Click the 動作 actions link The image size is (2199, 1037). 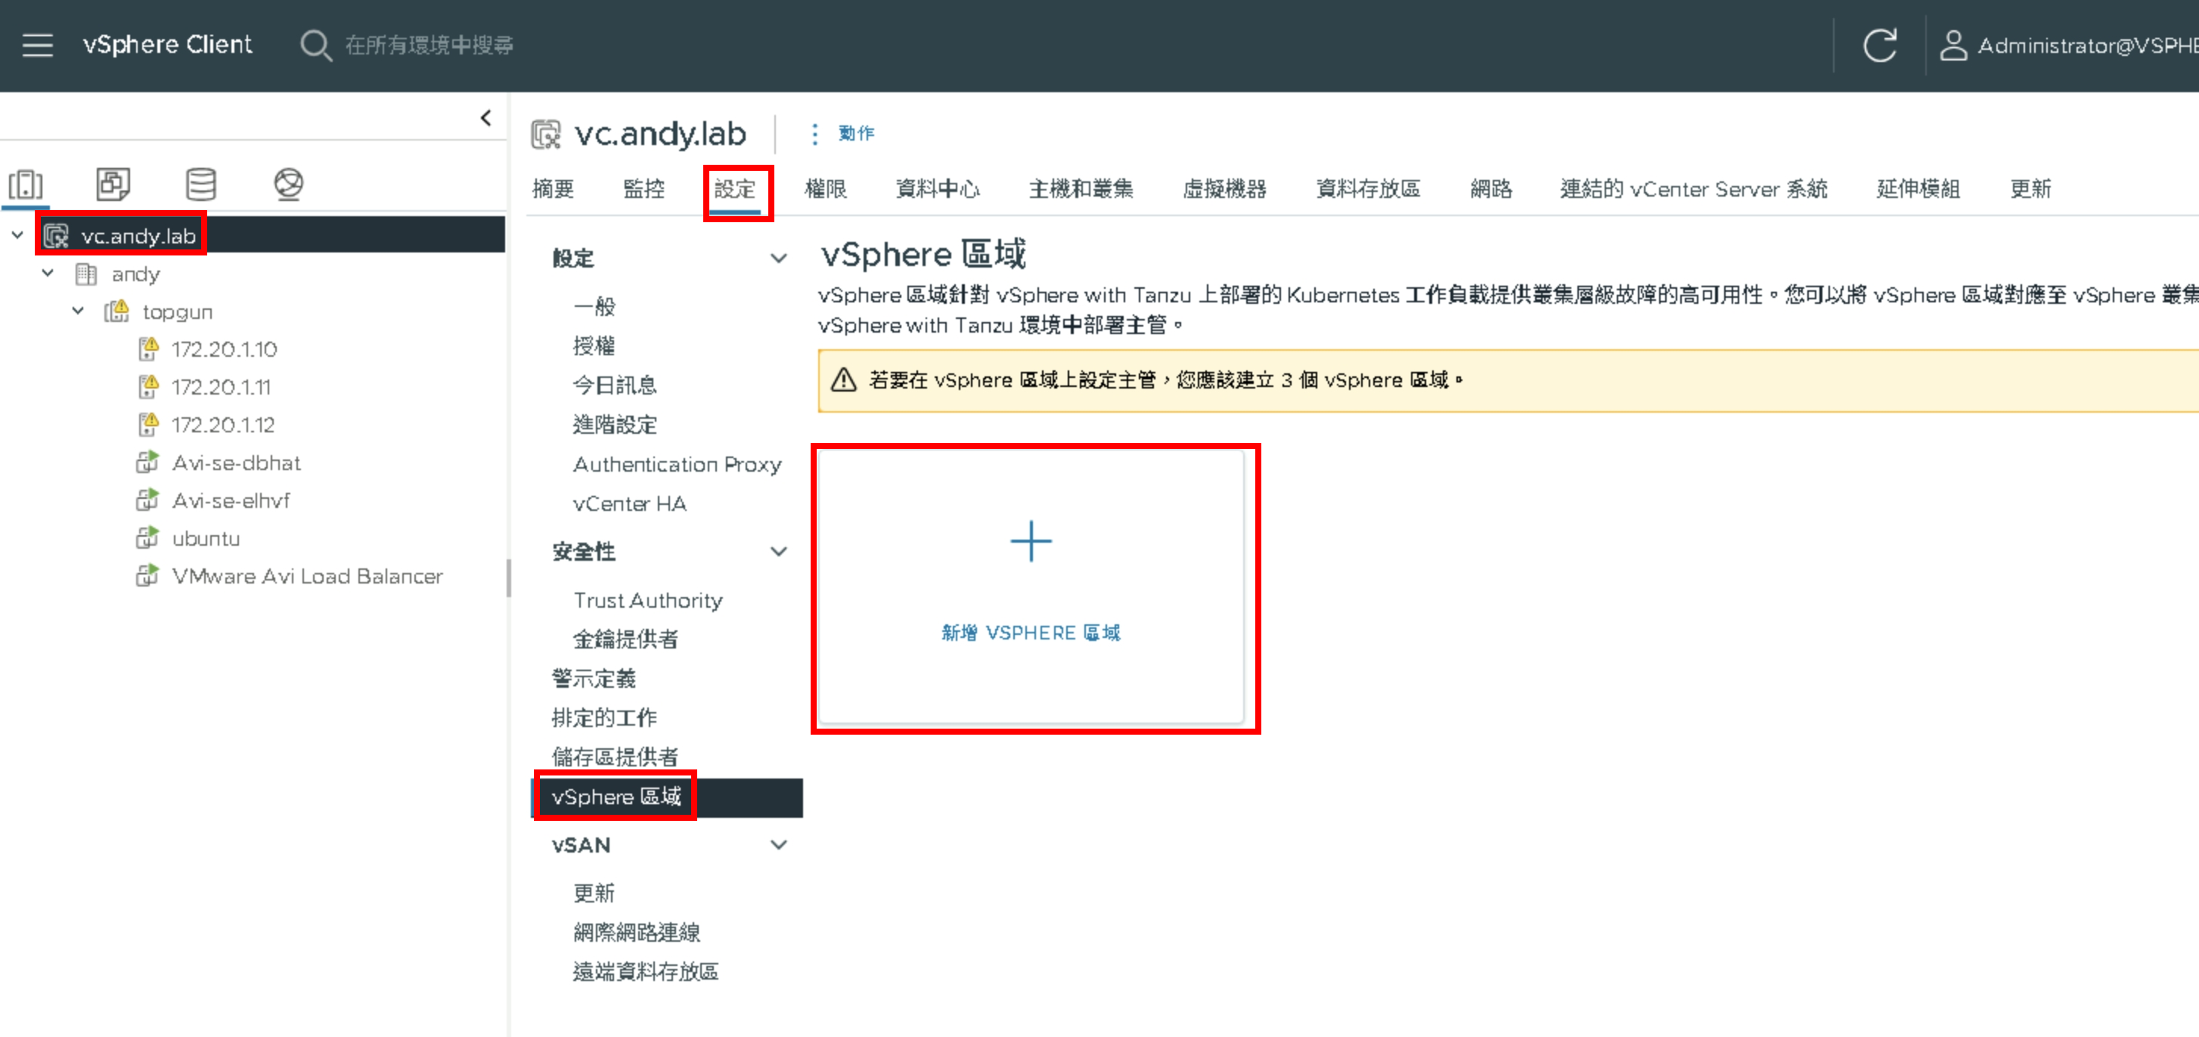coord(856,133)
